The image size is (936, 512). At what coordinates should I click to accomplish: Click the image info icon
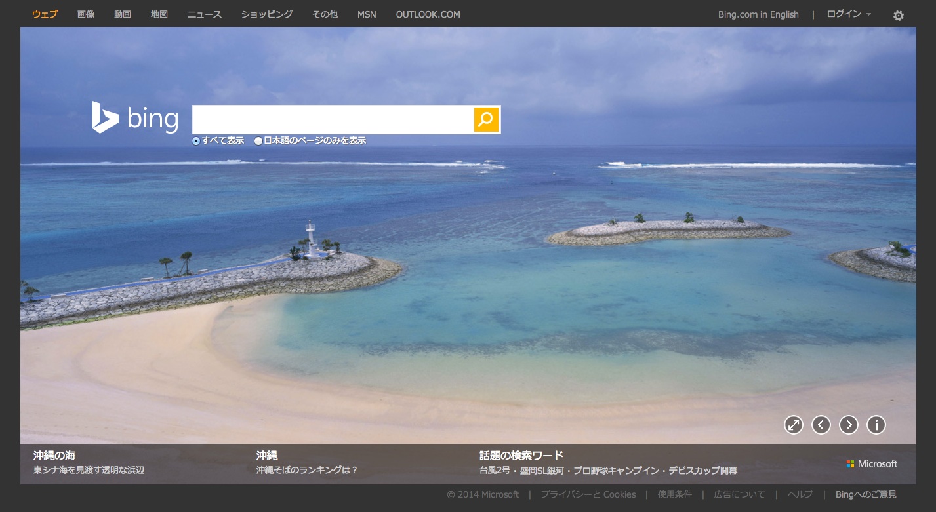pyautogui.click(x=876, y=425)
